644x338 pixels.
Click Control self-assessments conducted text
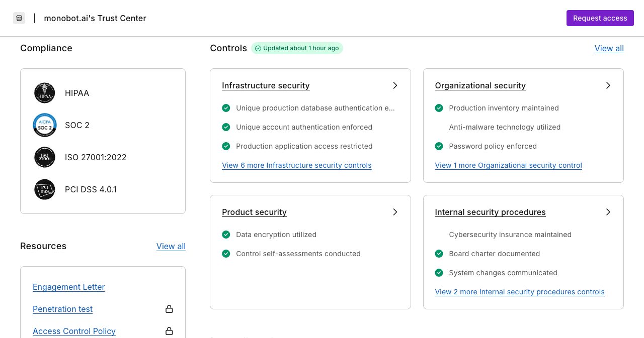tap(298, 254)
